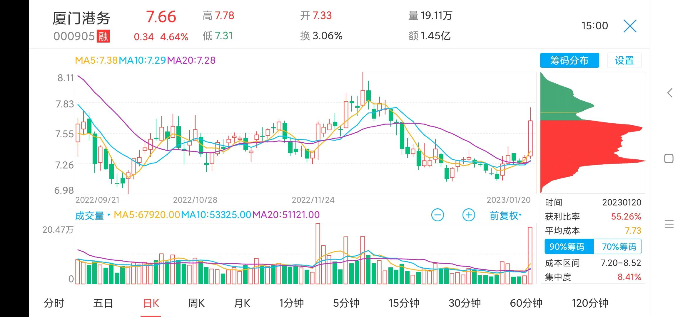
Task: Close the chart with the blue X
Action: pyautogui.click(x=630, y=26)
